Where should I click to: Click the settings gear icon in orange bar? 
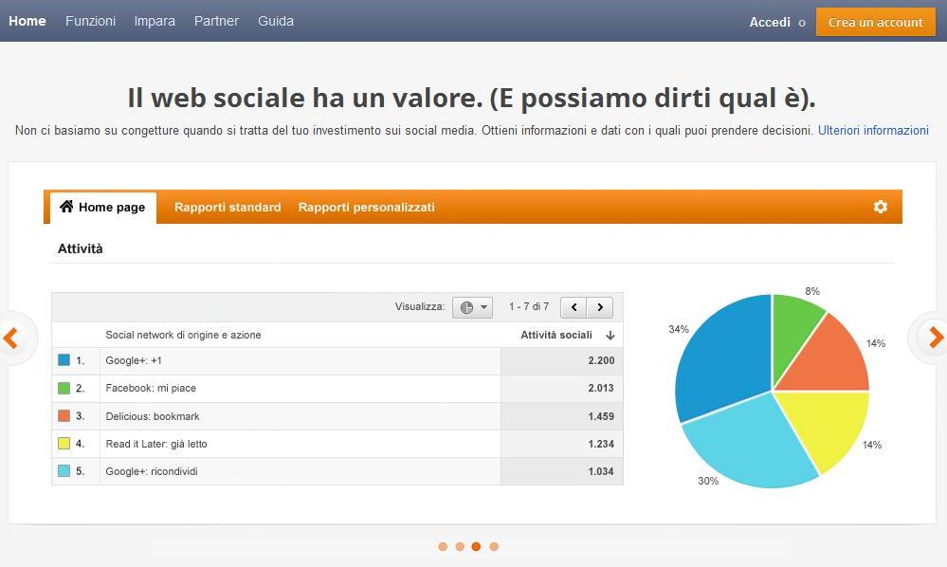click(880, 207)
